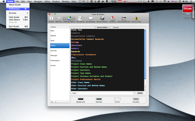Expand the Services submenu
Screen dimensions: 195x121
18,13
